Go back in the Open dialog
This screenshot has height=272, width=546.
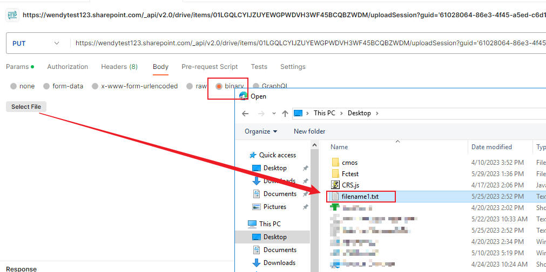click(x=245, y=113)
